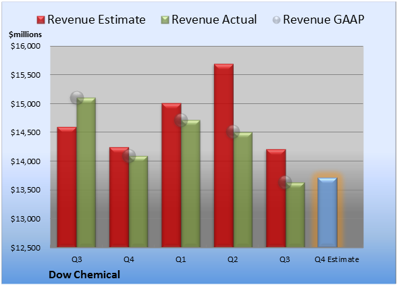This screenshot has width=397, height=285.
Task: Select the red Q4 Revenue Estimate bar
Action: pyautogui.click(x=120, y=197)
